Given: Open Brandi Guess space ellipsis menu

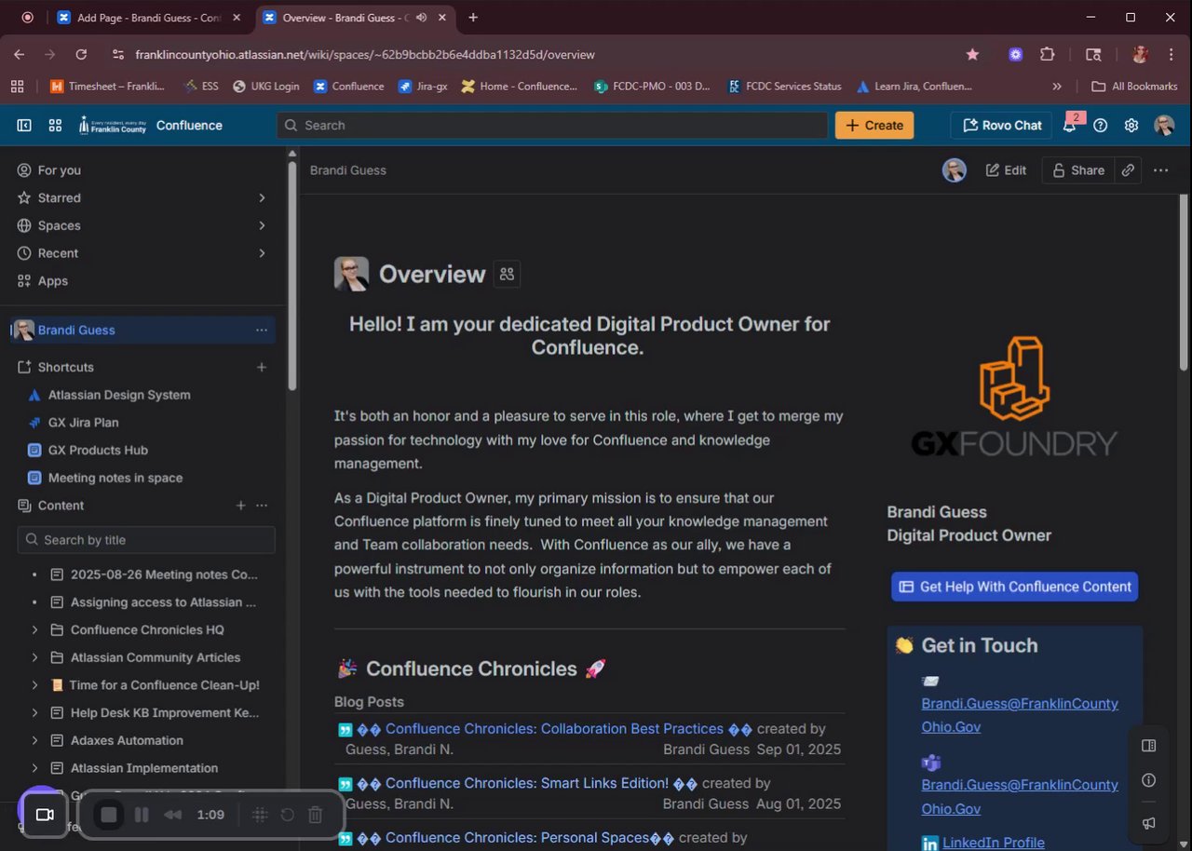Looking at the screenshot, I should coord(262,330).
